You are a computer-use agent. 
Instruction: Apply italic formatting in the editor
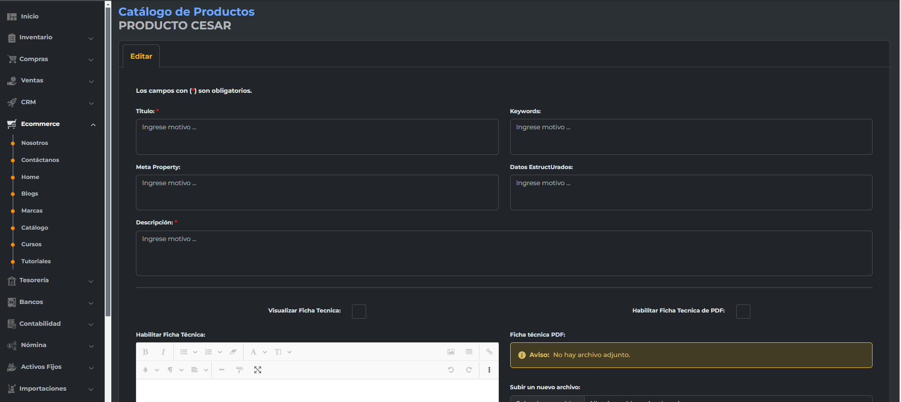[x=163, y=352]
